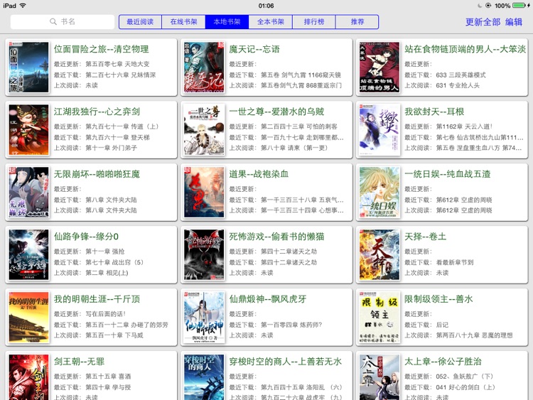Open cover of 死怖游戏
The height and width of the screenshot is (400, 533).
(204, 255)
